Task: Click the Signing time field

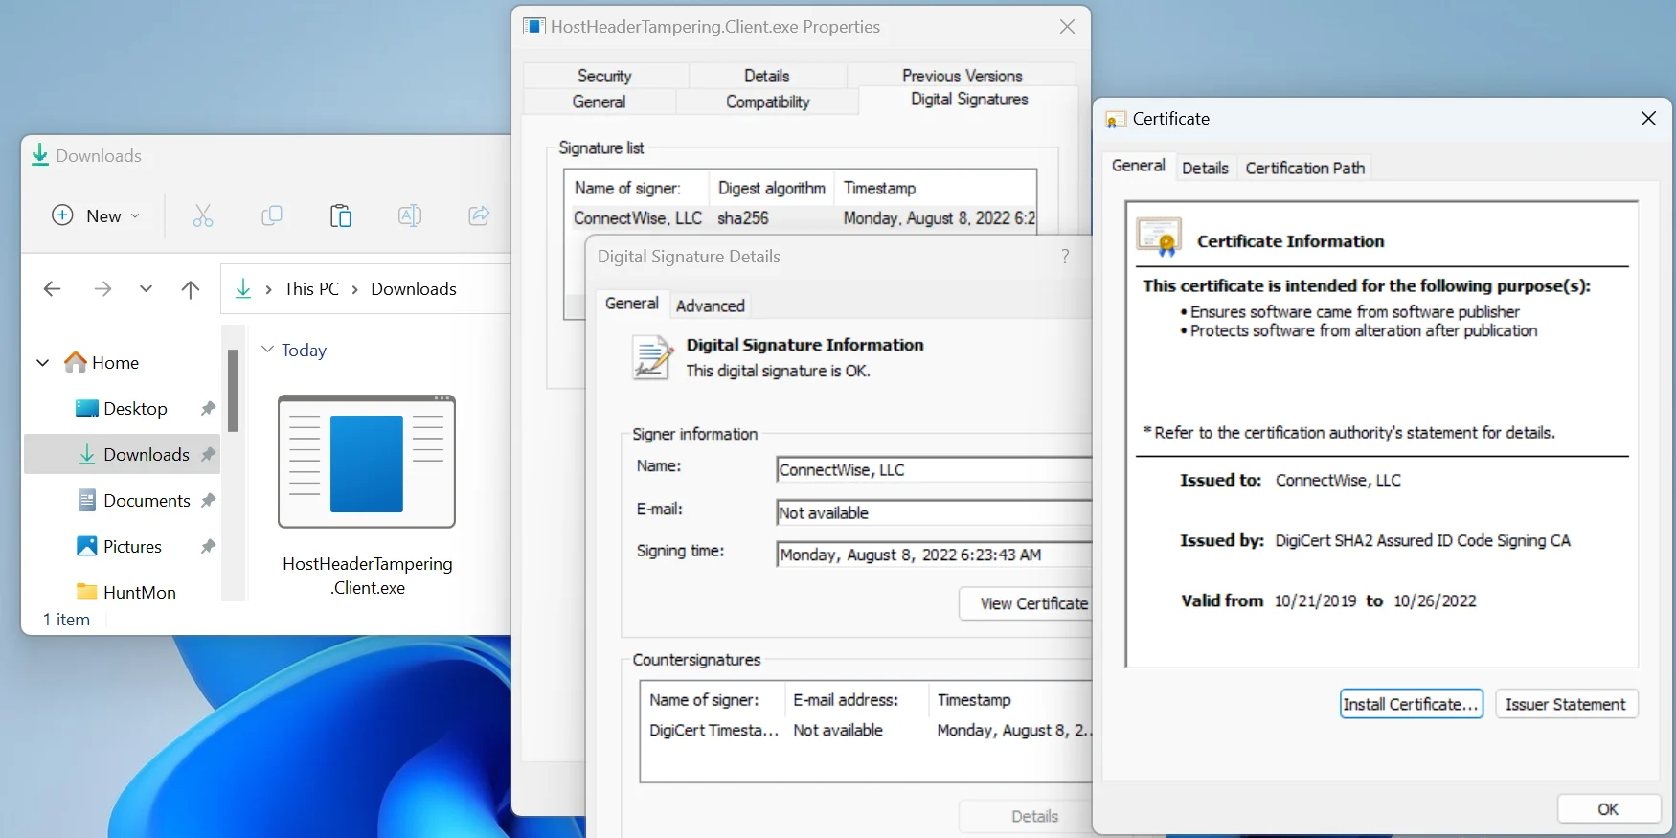Action: coord(934,555)
